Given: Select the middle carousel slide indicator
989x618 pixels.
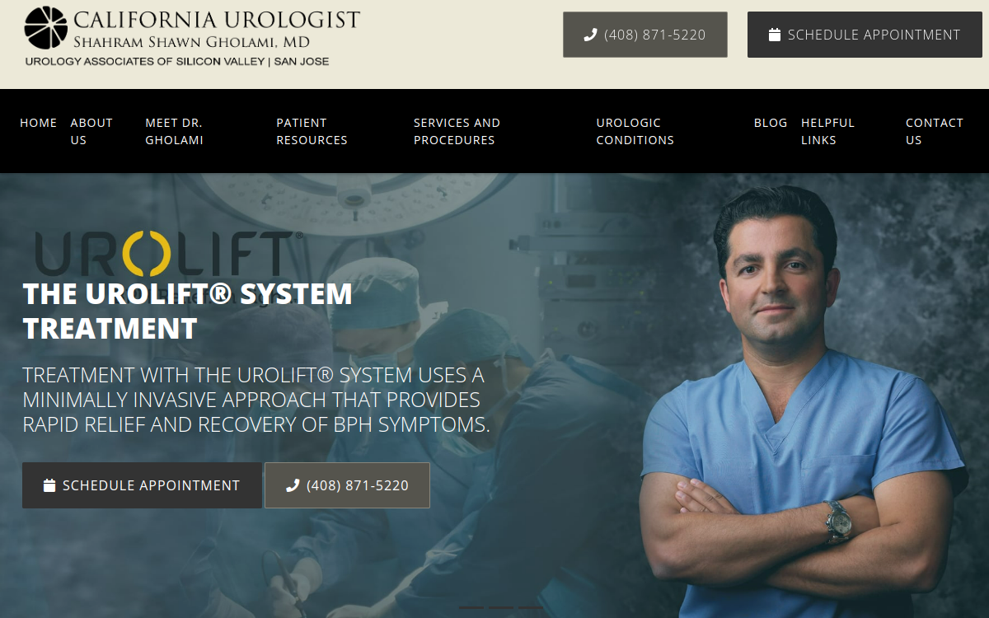Looking at the screenshot, I should coord(501,608).
